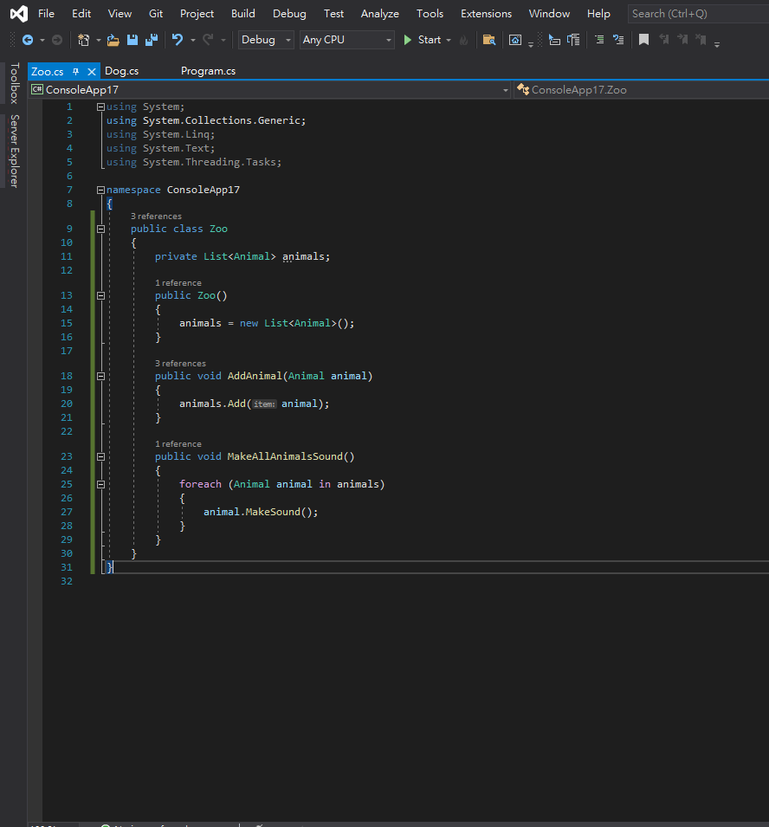The image size is (769, 827).
Task: Click the Open File folder icon
Action: click(x=113, y=40)
